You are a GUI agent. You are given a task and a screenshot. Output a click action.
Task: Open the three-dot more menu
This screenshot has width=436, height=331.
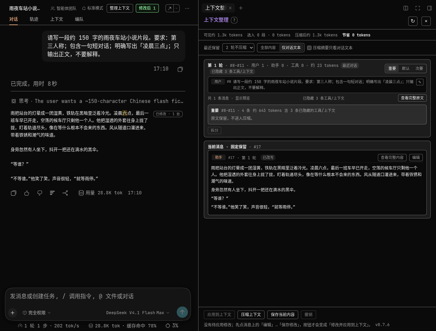(187, 8)
